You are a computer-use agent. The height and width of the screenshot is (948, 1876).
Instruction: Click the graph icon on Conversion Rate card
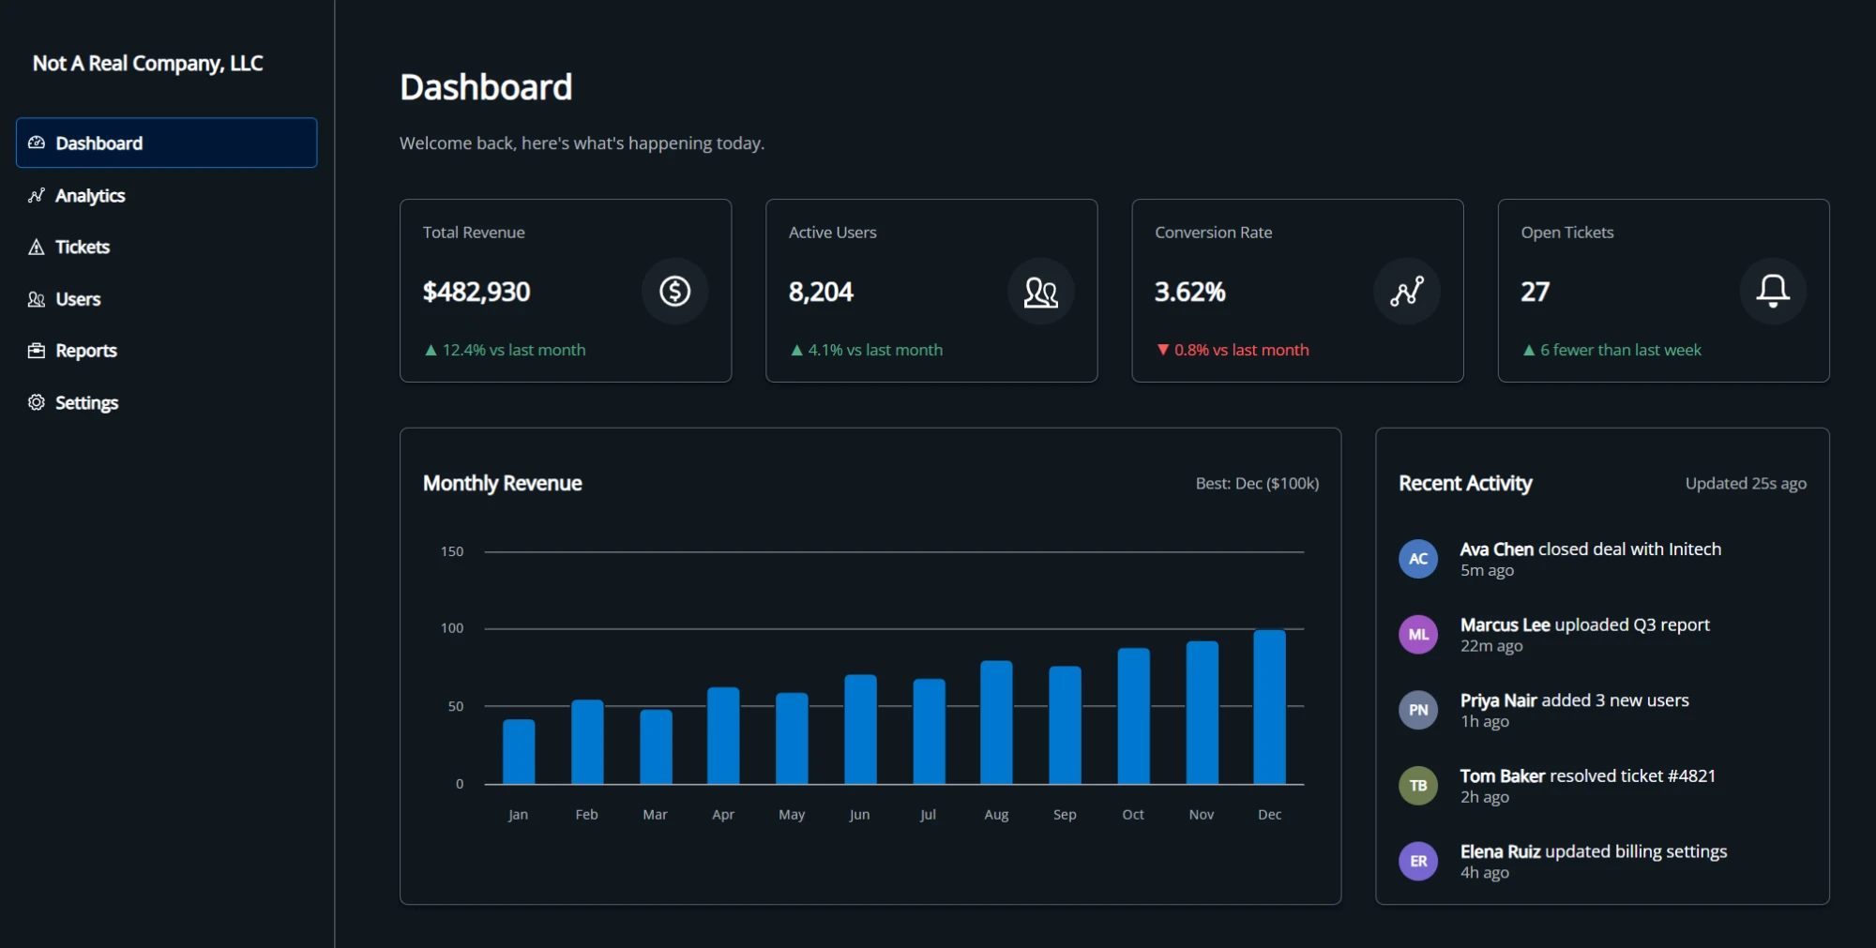(x=1407, y=292)
